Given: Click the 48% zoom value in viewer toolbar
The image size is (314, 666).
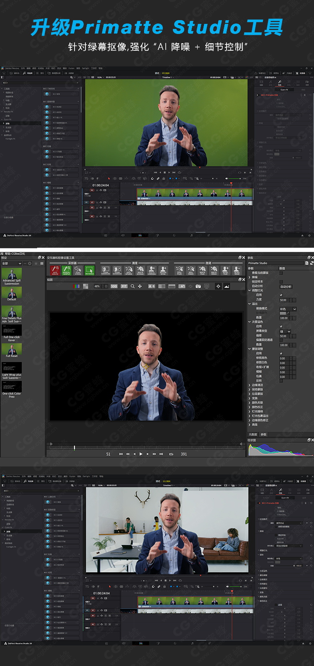Looking at the screenshot, I should [97, 286].
